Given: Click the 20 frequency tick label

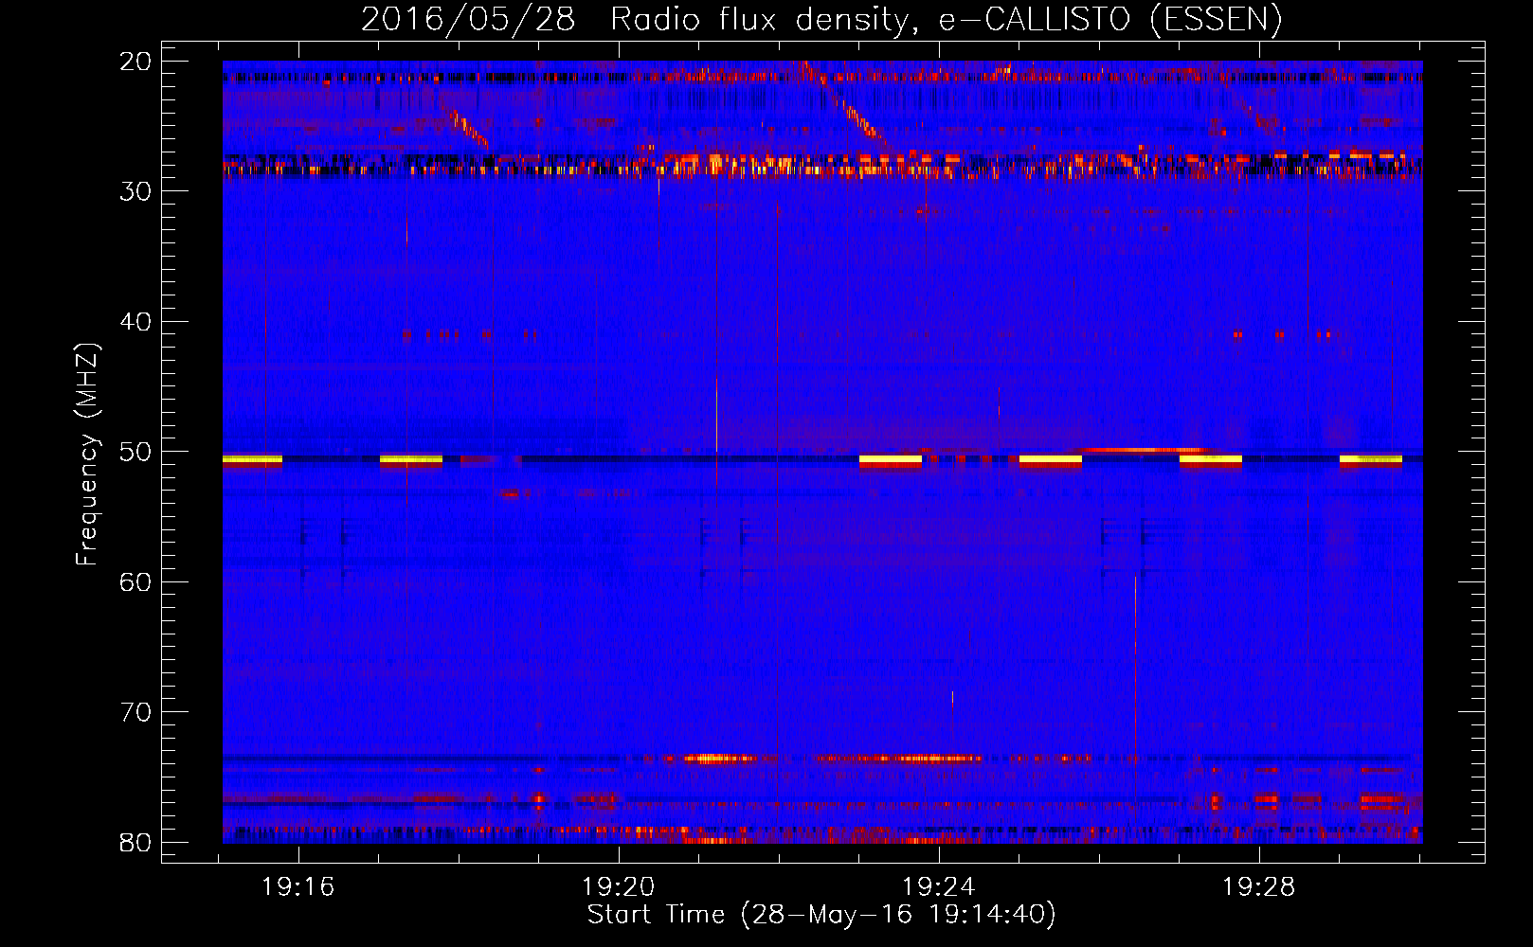Looking at the screenshot, I should [135, 62].
